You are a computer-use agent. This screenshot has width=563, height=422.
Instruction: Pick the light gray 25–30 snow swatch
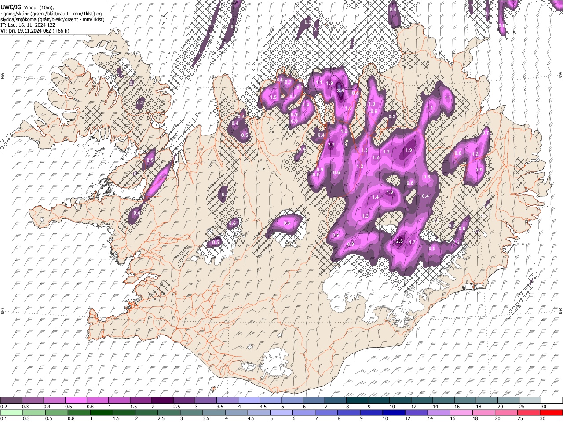(530, 400)
